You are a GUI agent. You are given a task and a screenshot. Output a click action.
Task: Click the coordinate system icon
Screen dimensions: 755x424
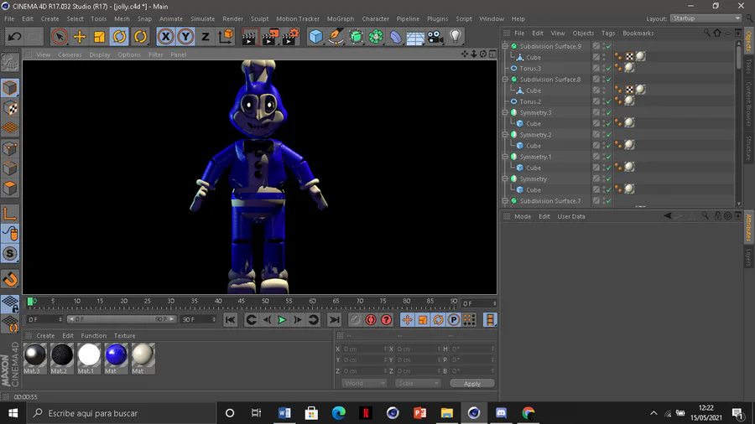tap(226, 37)
